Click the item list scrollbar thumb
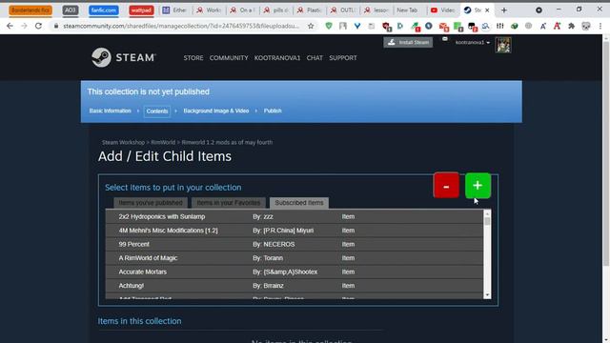Image resolution: width=610 pixels, height=343 pixels. 487,221
